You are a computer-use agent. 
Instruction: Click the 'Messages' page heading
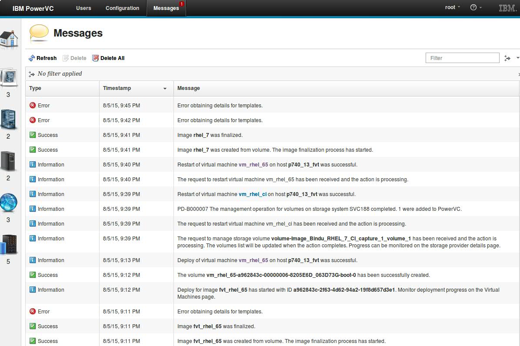(78, 33)
